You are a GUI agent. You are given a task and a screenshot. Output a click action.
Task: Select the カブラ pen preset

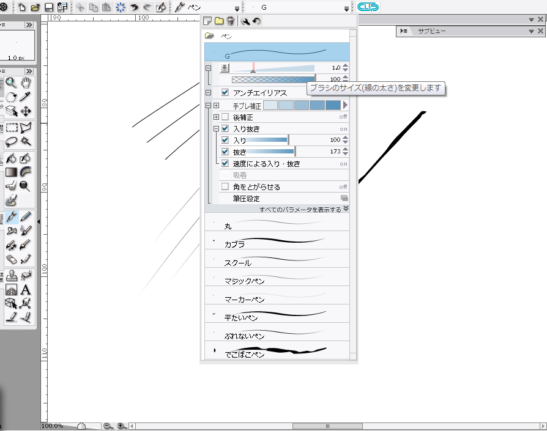pyautogui.click(x=277, y=240)
